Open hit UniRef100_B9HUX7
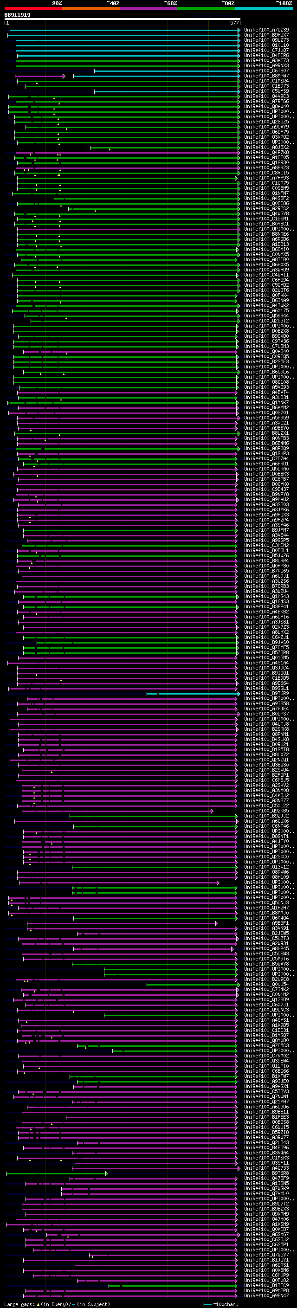Screen dimensions: 297x1308 [x=266, y=35]
